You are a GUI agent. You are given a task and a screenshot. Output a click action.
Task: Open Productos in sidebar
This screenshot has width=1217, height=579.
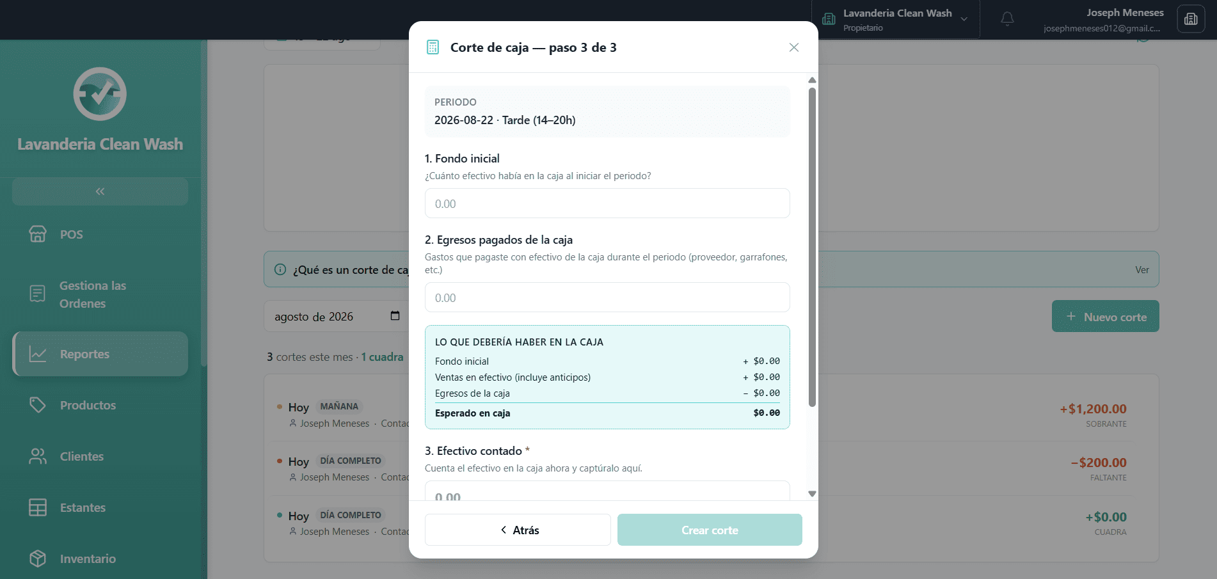coord(100,405)
